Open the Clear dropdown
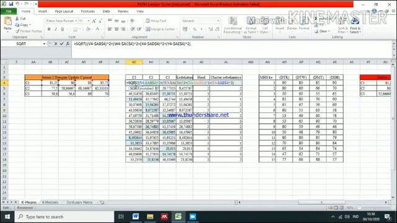The image size is (397, 223). 323,31
